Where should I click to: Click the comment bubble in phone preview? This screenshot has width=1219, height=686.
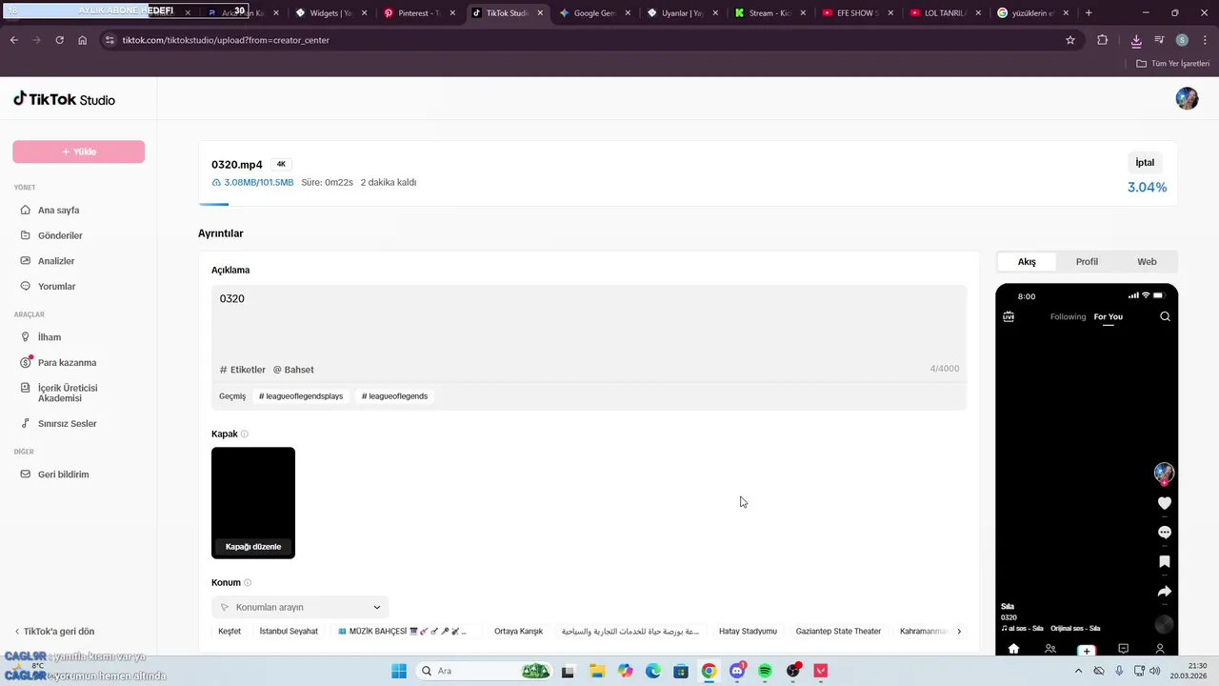coord(1164,533)
